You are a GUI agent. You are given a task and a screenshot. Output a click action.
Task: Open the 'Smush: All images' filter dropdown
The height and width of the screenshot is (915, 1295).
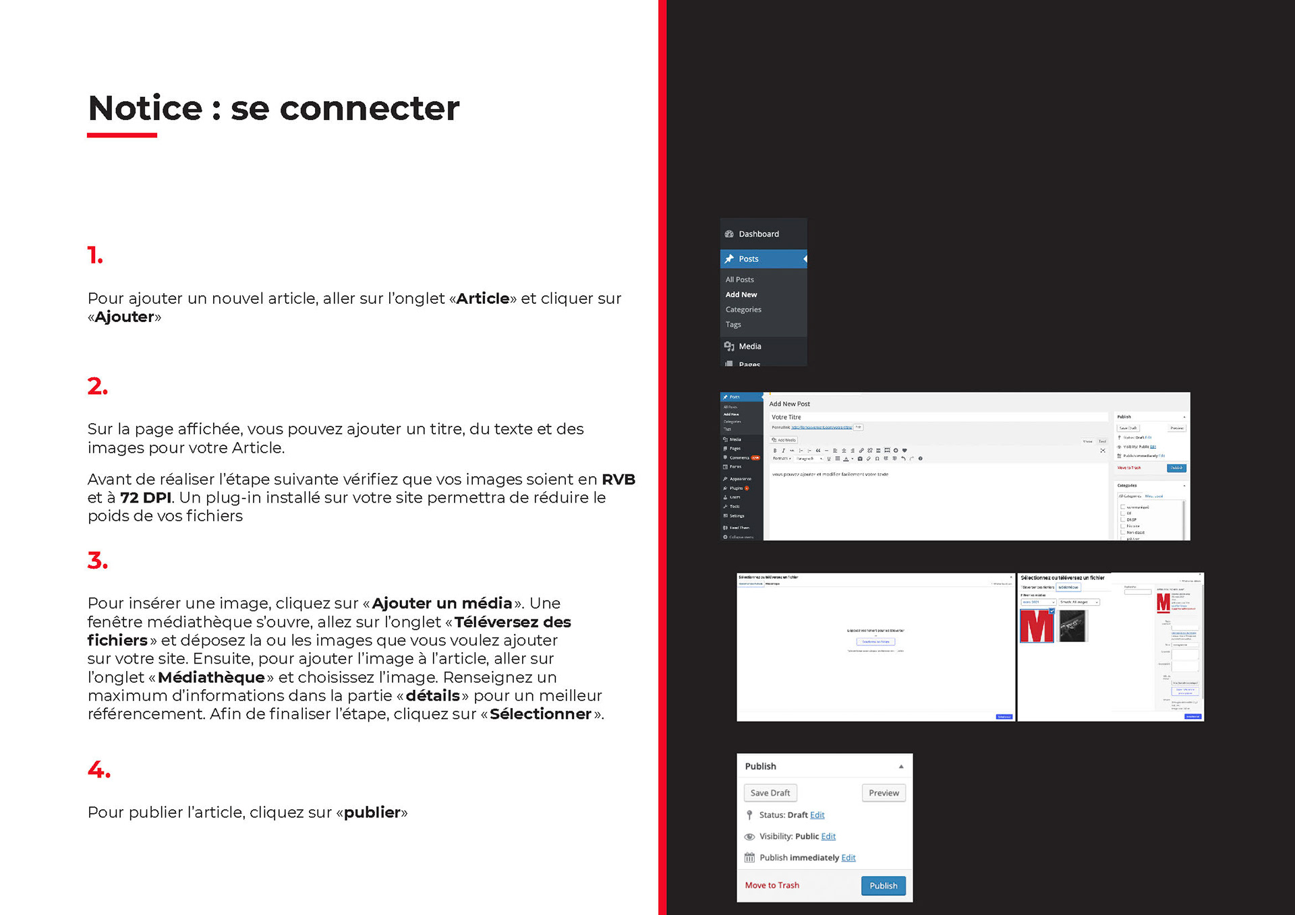coord(1079,602)
